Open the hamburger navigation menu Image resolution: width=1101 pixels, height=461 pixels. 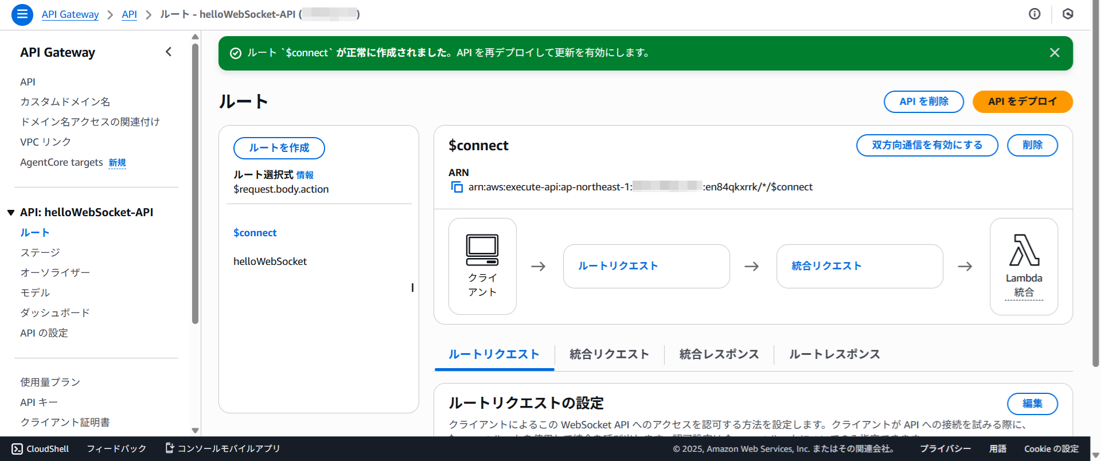pos(22,14)
